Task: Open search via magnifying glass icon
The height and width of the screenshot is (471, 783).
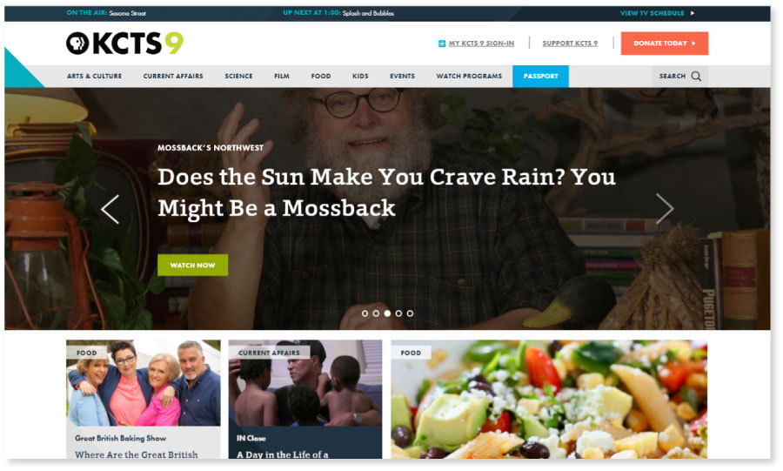Action: 696,76
